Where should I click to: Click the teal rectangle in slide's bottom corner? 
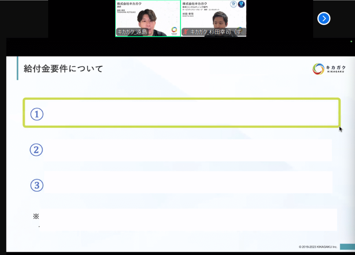[347, 246]
